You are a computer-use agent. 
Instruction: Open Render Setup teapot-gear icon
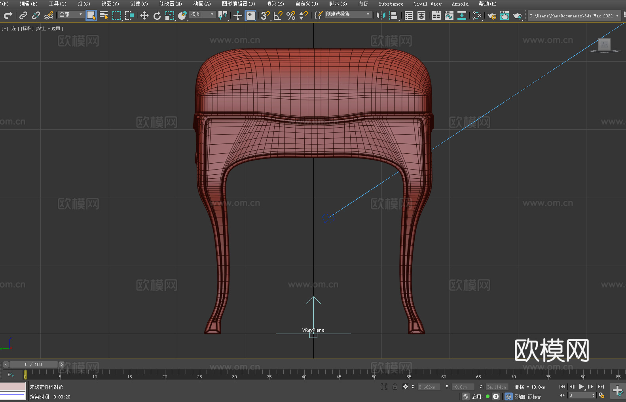tap(492, 15)
